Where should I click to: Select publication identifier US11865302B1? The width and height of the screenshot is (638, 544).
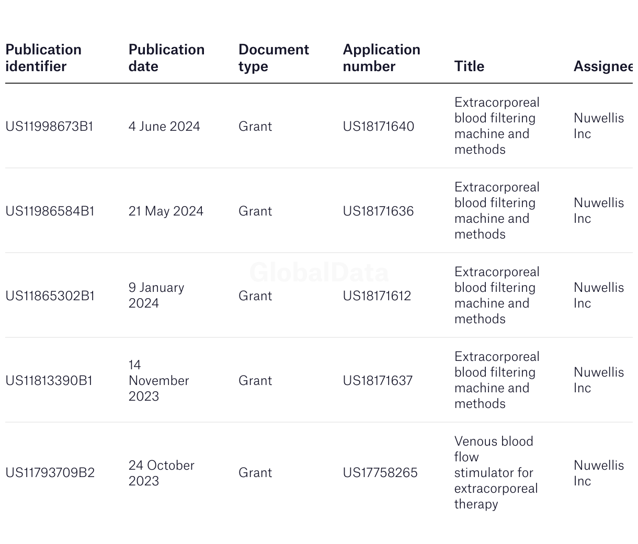(x=50, y=296)
